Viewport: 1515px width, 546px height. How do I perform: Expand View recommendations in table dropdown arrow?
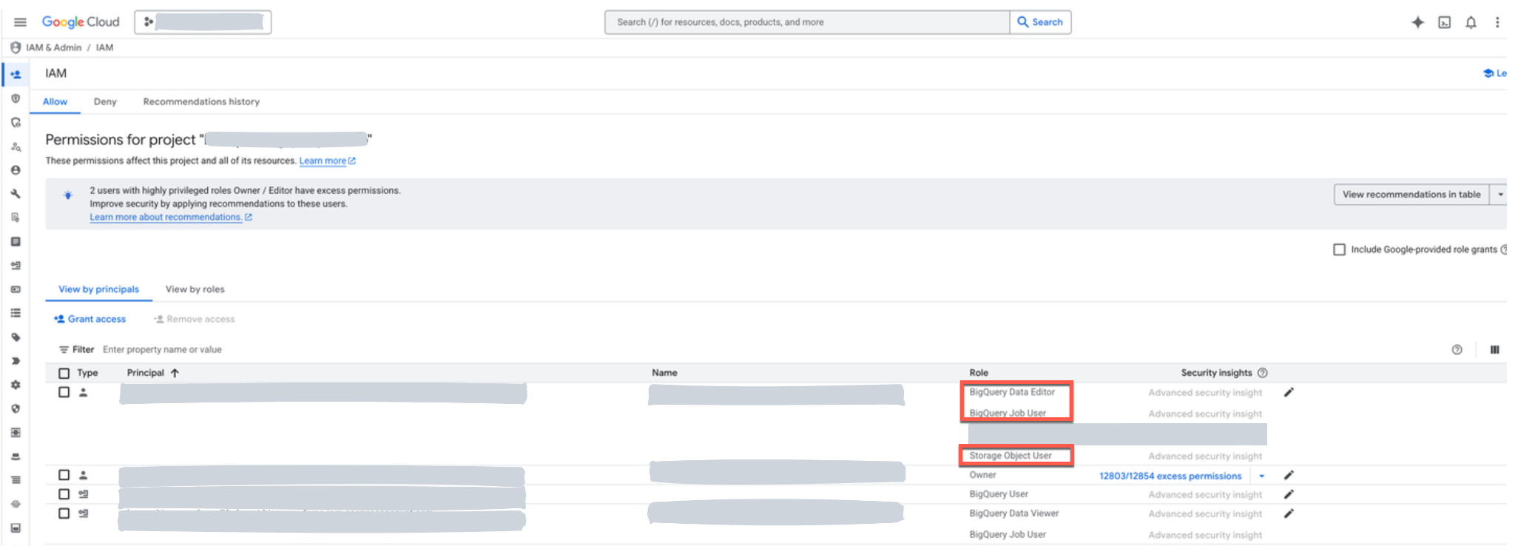[1500, 195]
